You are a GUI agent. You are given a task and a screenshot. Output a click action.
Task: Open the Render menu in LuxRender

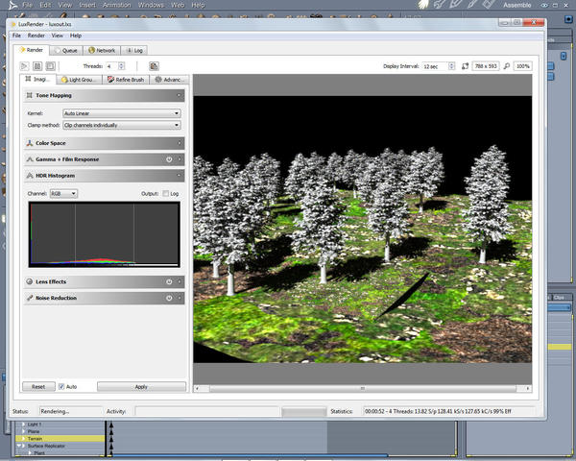tap(38, 36)
